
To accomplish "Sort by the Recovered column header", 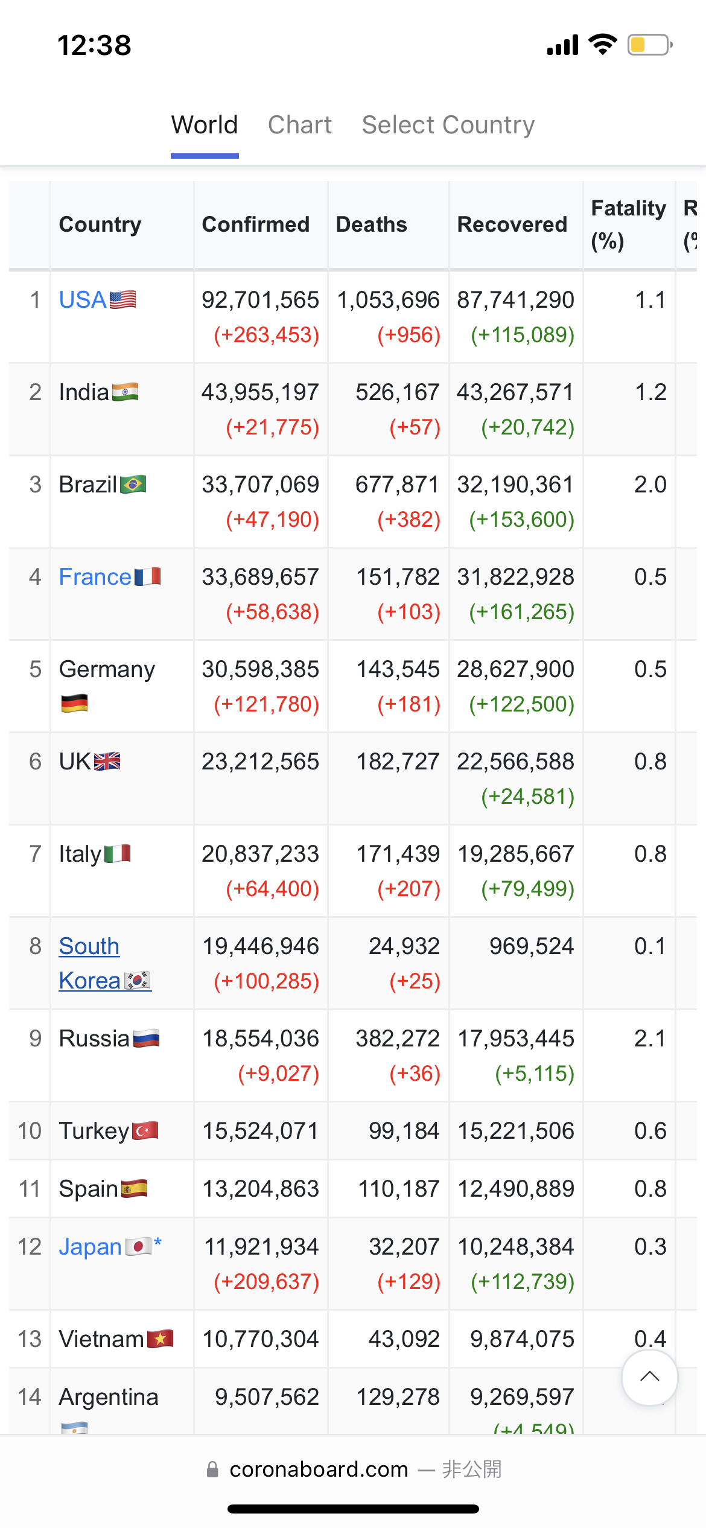I will (512, 224).
